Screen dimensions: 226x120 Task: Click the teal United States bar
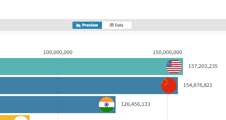tap(92, 67)
